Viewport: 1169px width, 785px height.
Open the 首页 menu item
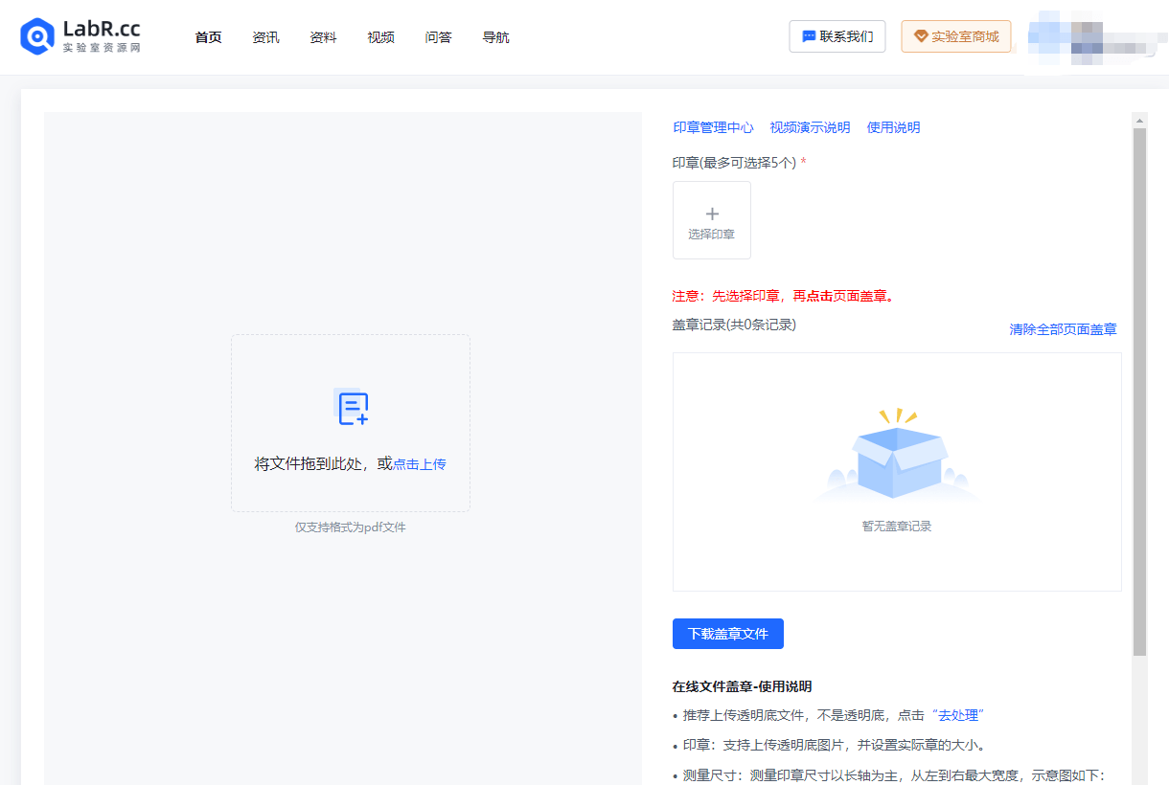coord(208,37)
